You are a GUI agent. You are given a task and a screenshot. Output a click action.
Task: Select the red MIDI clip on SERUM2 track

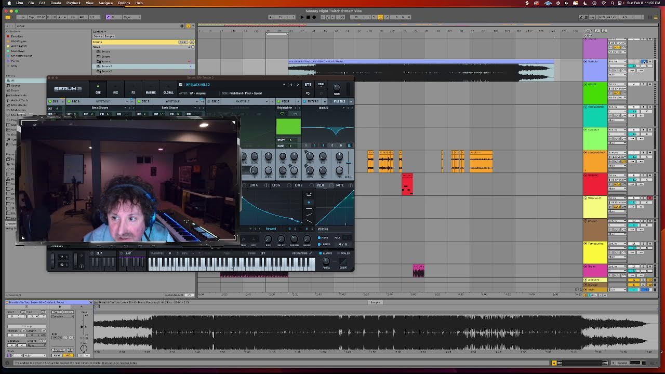click(407, 184)
